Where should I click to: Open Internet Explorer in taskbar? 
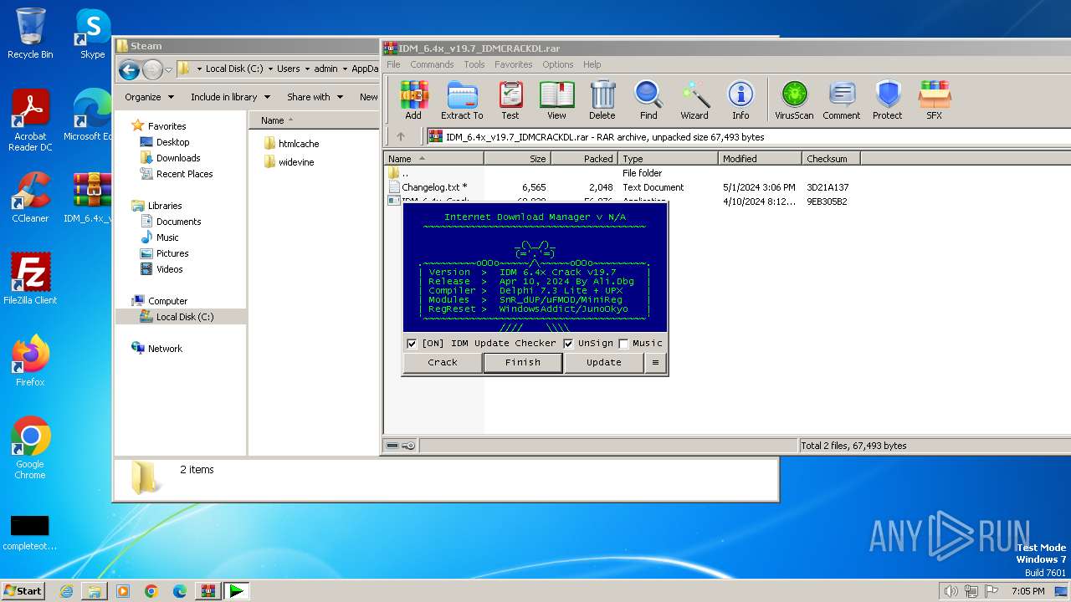point(67,591)
